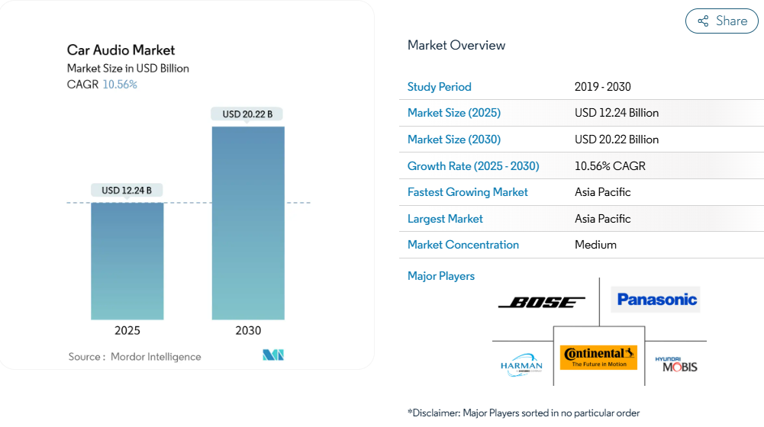Click the Largest Market label

[445, 219]
